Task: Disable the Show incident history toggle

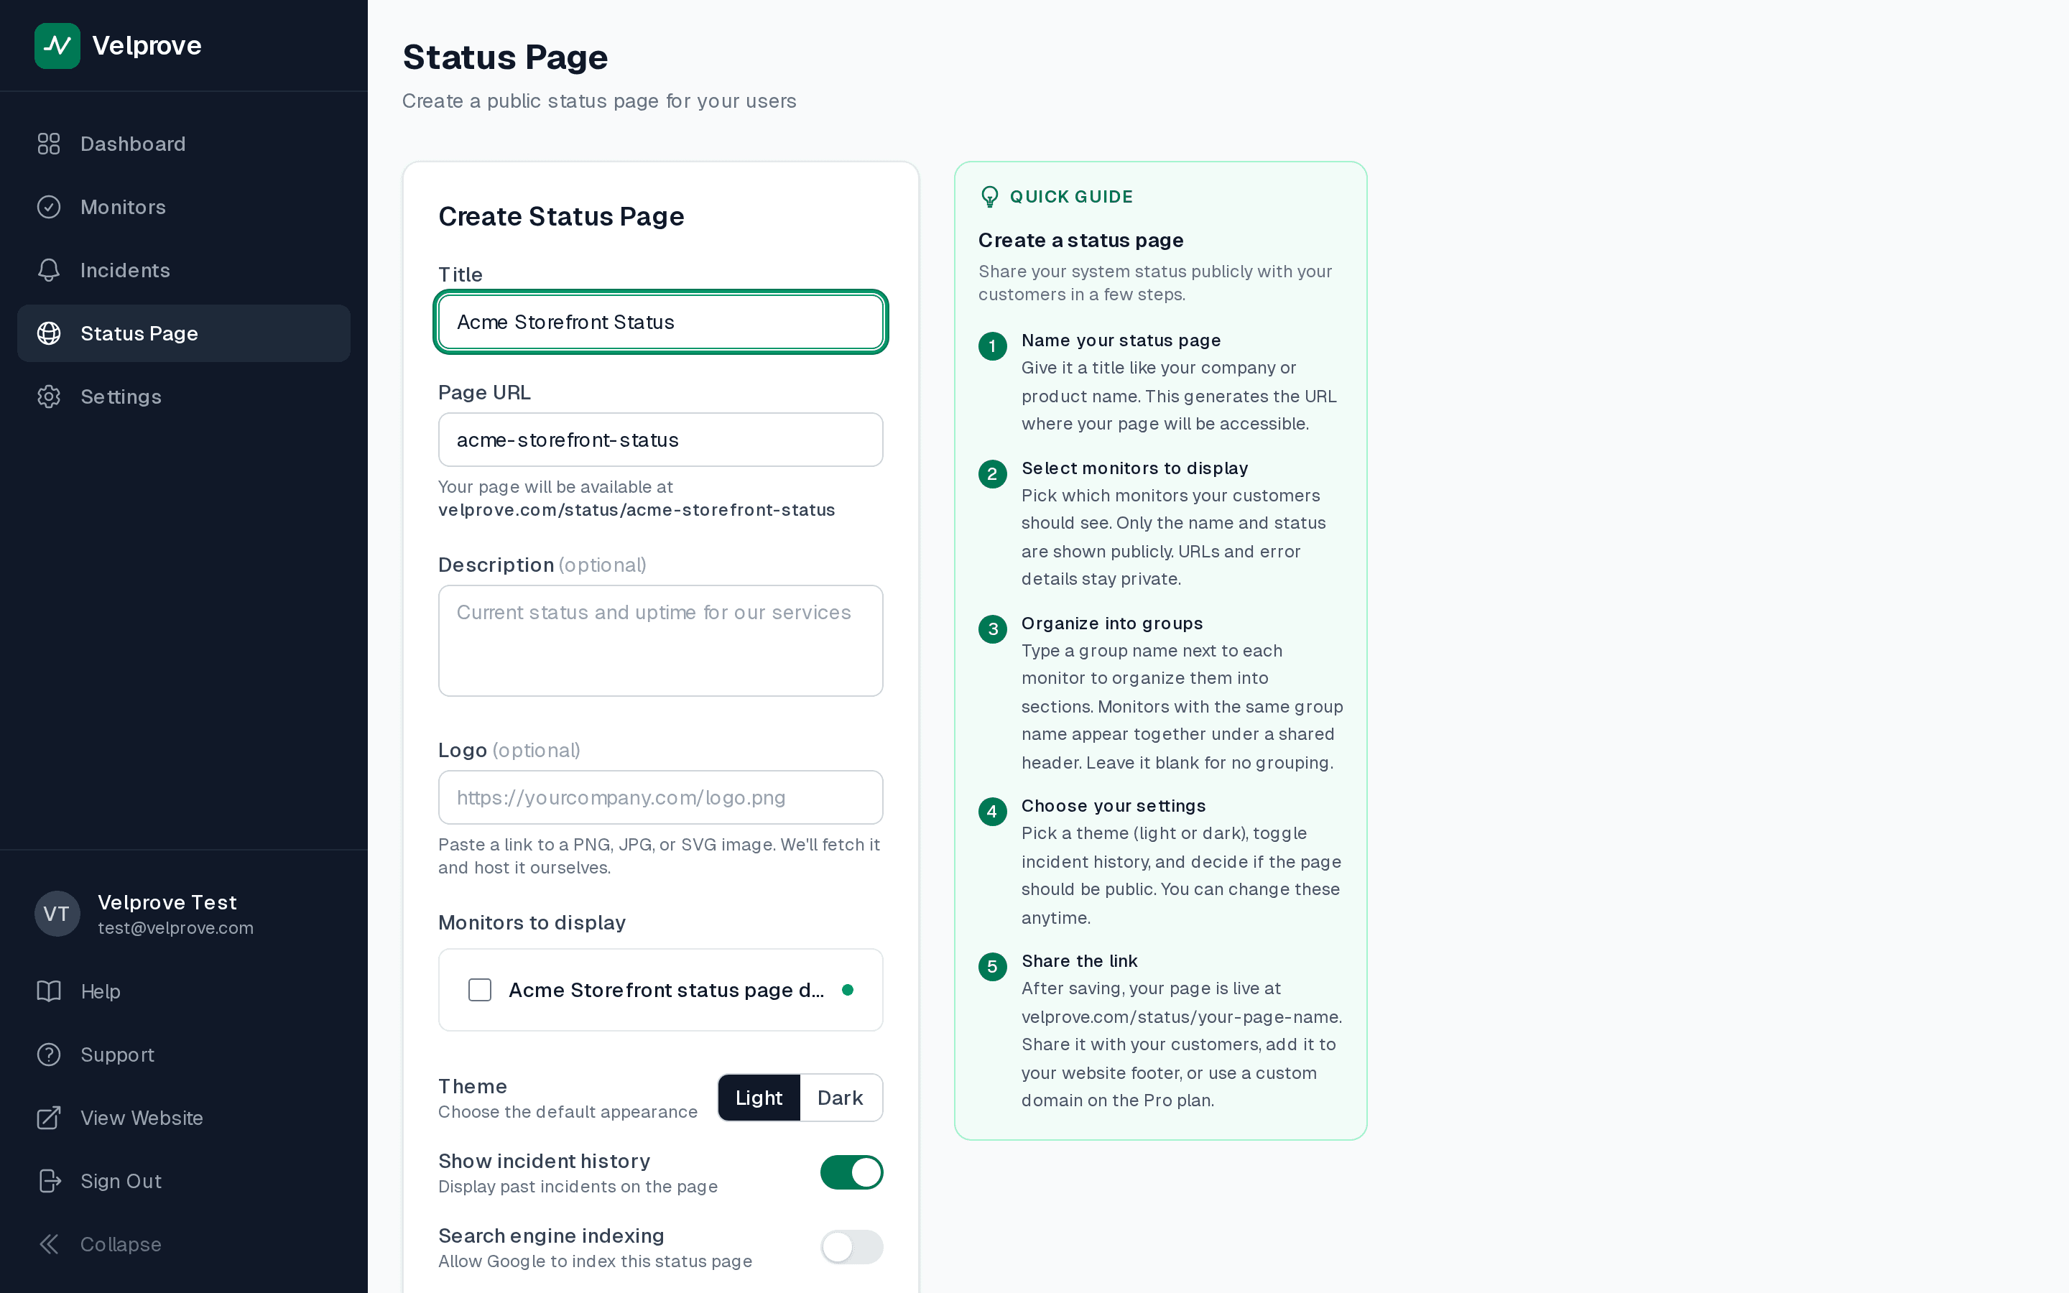Action: pyautogui.click(x=851, y=1172)
